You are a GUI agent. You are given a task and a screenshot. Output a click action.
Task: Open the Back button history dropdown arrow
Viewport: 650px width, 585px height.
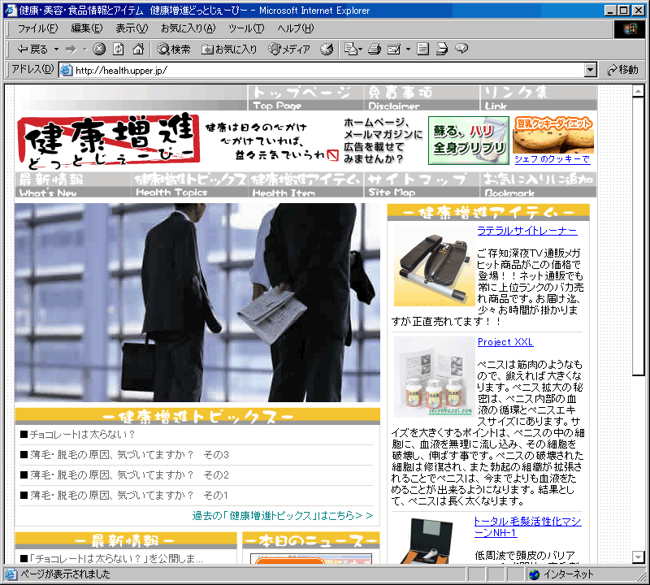(x=56, y=50)
